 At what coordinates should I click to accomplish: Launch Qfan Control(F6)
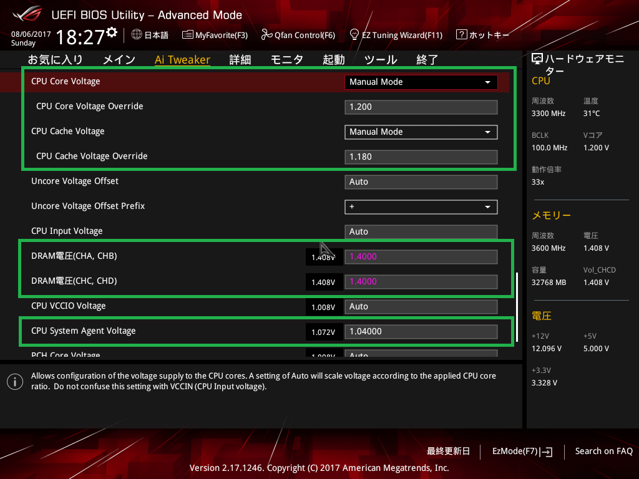coord(298,35)
